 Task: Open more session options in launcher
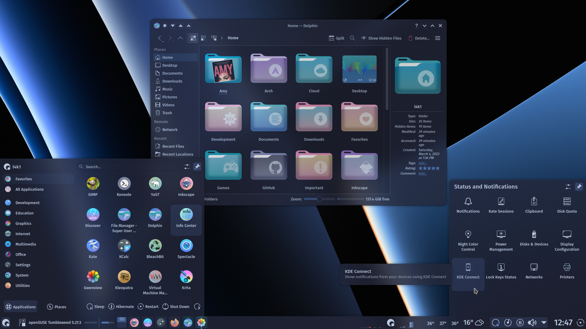coord(197,306)
